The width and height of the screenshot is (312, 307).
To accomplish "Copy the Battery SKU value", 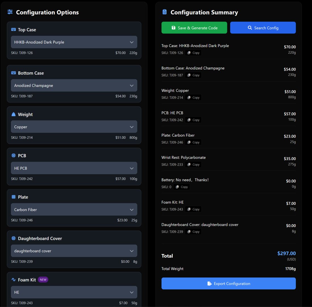I will coord(181,187).
